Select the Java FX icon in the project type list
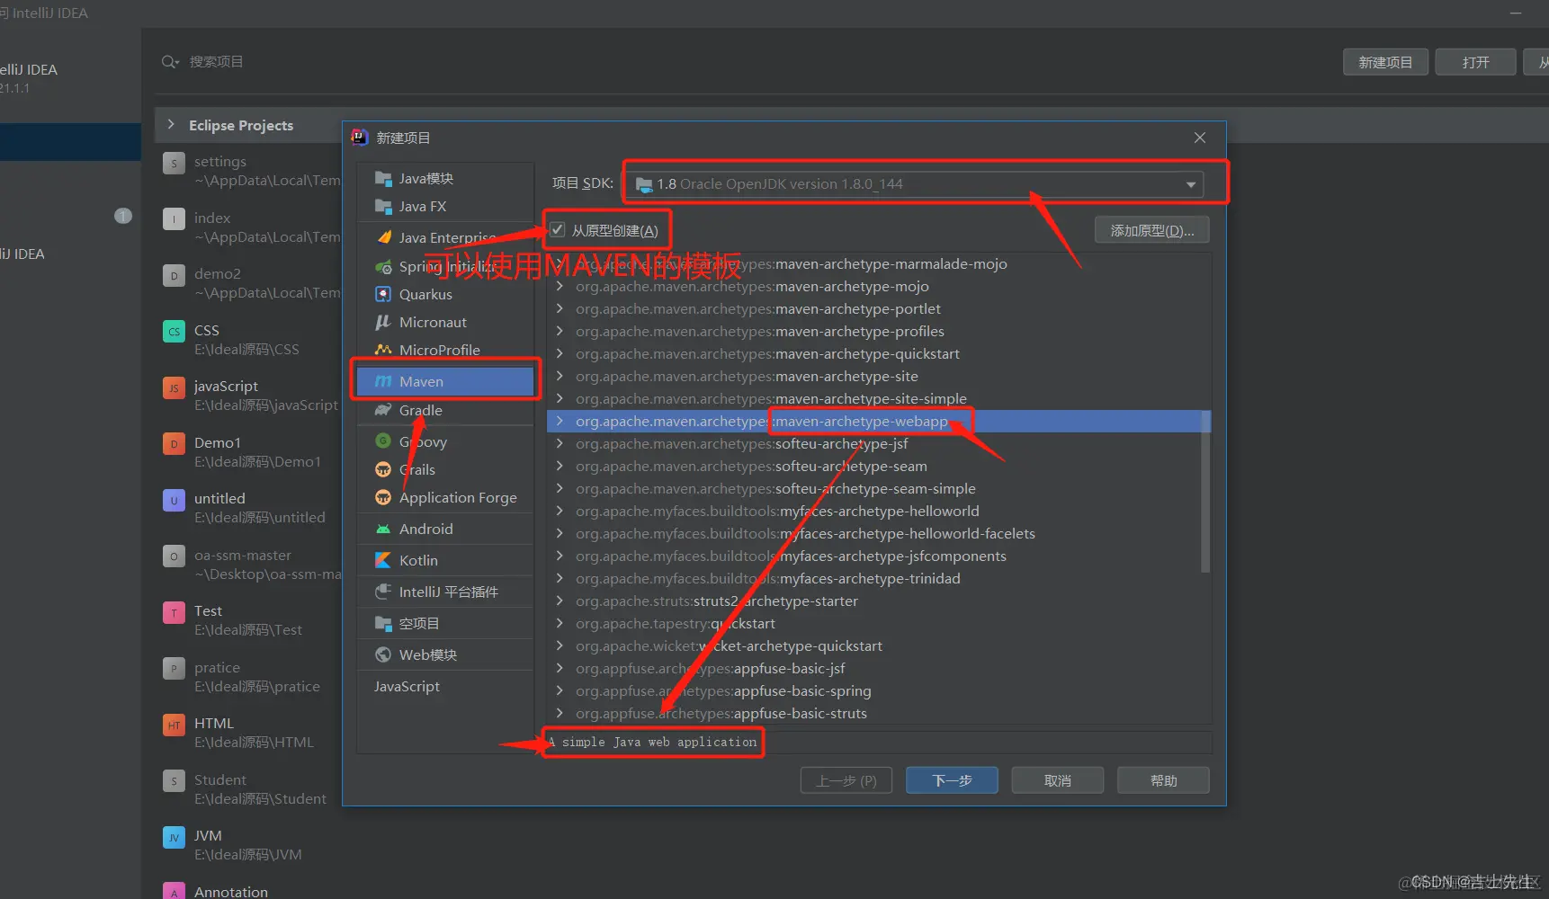The width and height of the screenshot is (1549, 899). coord(383,206)
